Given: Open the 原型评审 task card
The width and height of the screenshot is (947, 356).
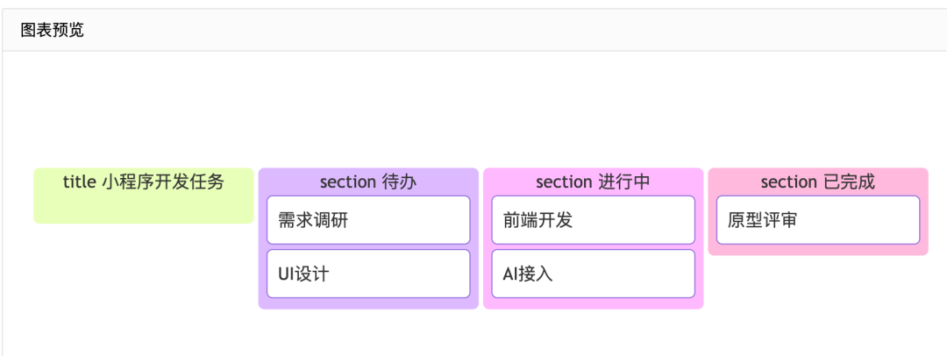Looking at the screenshot, I should pyautogui.click(x=818, y=220).
